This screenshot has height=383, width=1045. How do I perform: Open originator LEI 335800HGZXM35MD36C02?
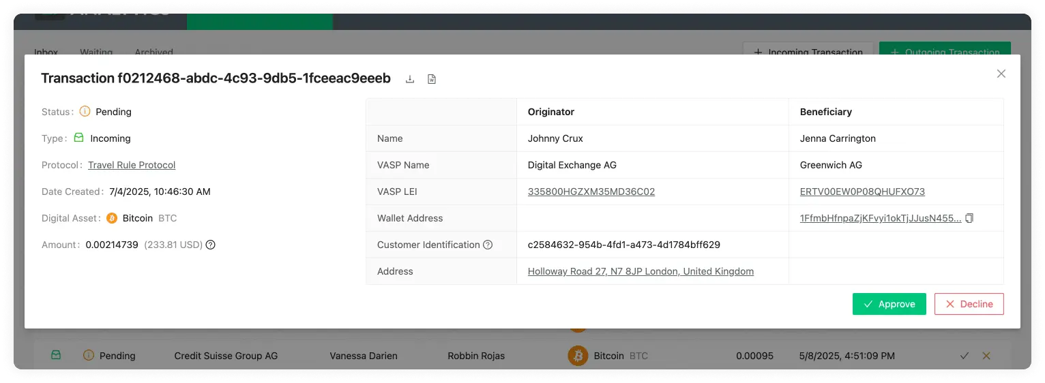591,191
